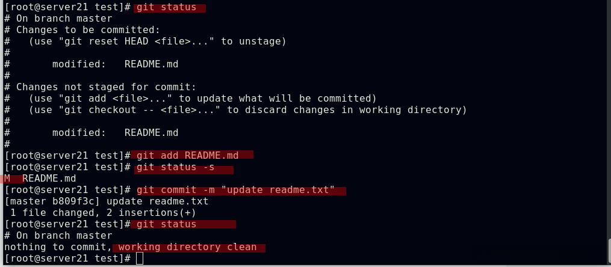Click the highlighted "working directory clean" text

[187, 247]
